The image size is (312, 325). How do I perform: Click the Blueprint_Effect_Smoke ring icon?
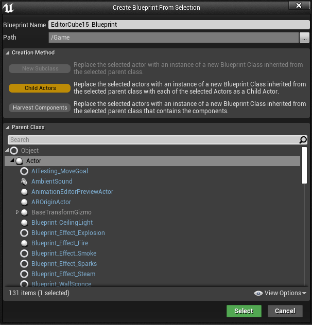pyautogui.click(x=24, y=254)
